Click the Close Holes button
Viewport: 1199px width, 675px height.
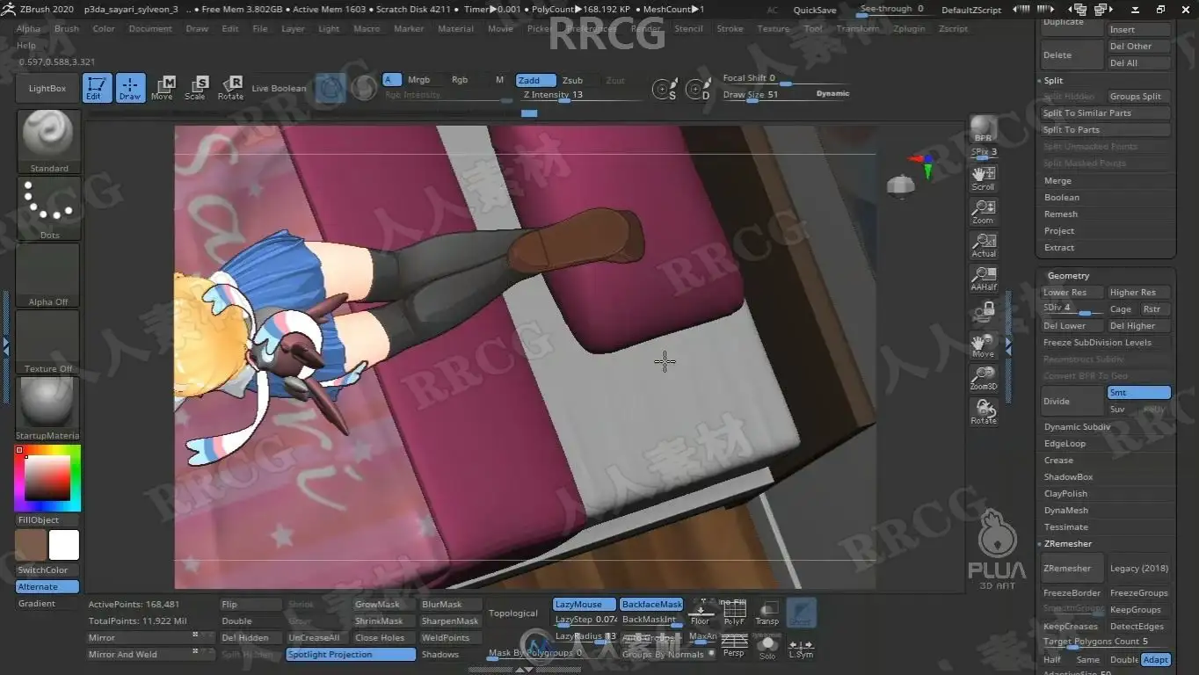(384, 637)
